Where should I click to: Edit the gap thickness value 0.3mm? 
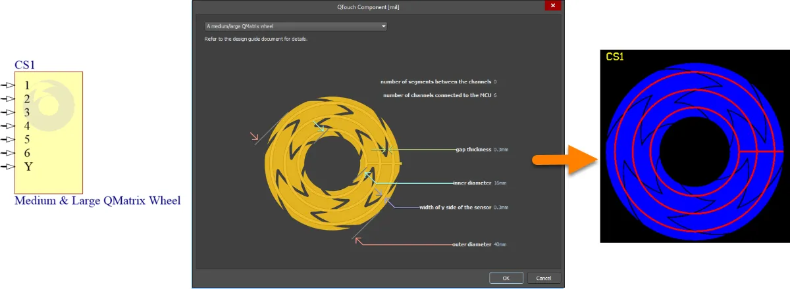pyautogui.click(x=501, y=150)
